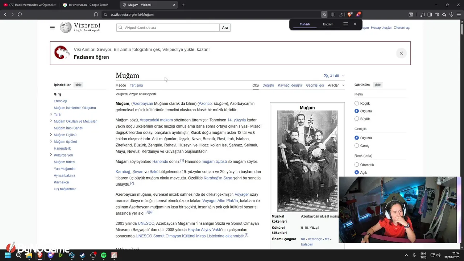This screenshot has height=261, width=464.
Task: Select Geniş width radio
Action: [x=357, y=146]
